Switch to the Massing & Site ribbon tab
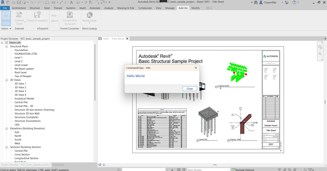 point(126,8)
